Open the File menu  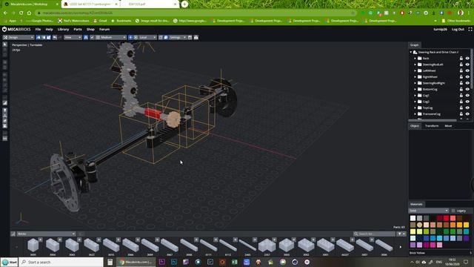(x=38, y=30)
